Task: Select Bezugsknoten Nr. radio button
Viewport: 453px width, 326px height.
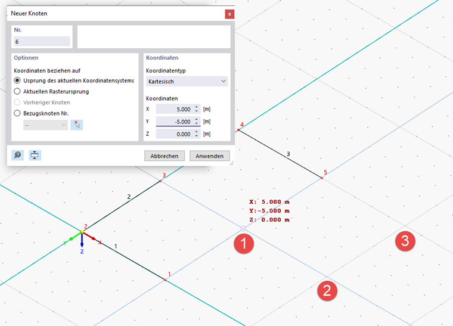Action: click(17, 113)
